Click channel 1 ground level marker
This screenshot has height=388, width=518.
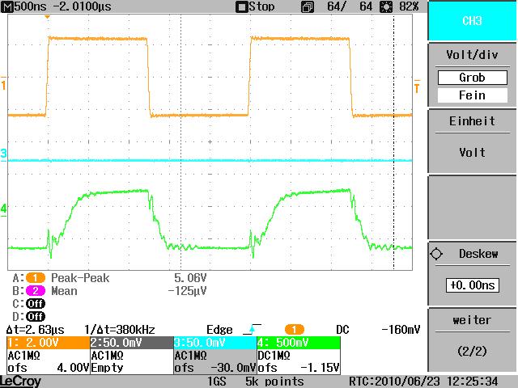[x=3, y=84]
